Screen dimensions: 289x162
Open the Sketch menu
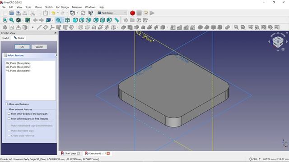[x=49, y=7]
